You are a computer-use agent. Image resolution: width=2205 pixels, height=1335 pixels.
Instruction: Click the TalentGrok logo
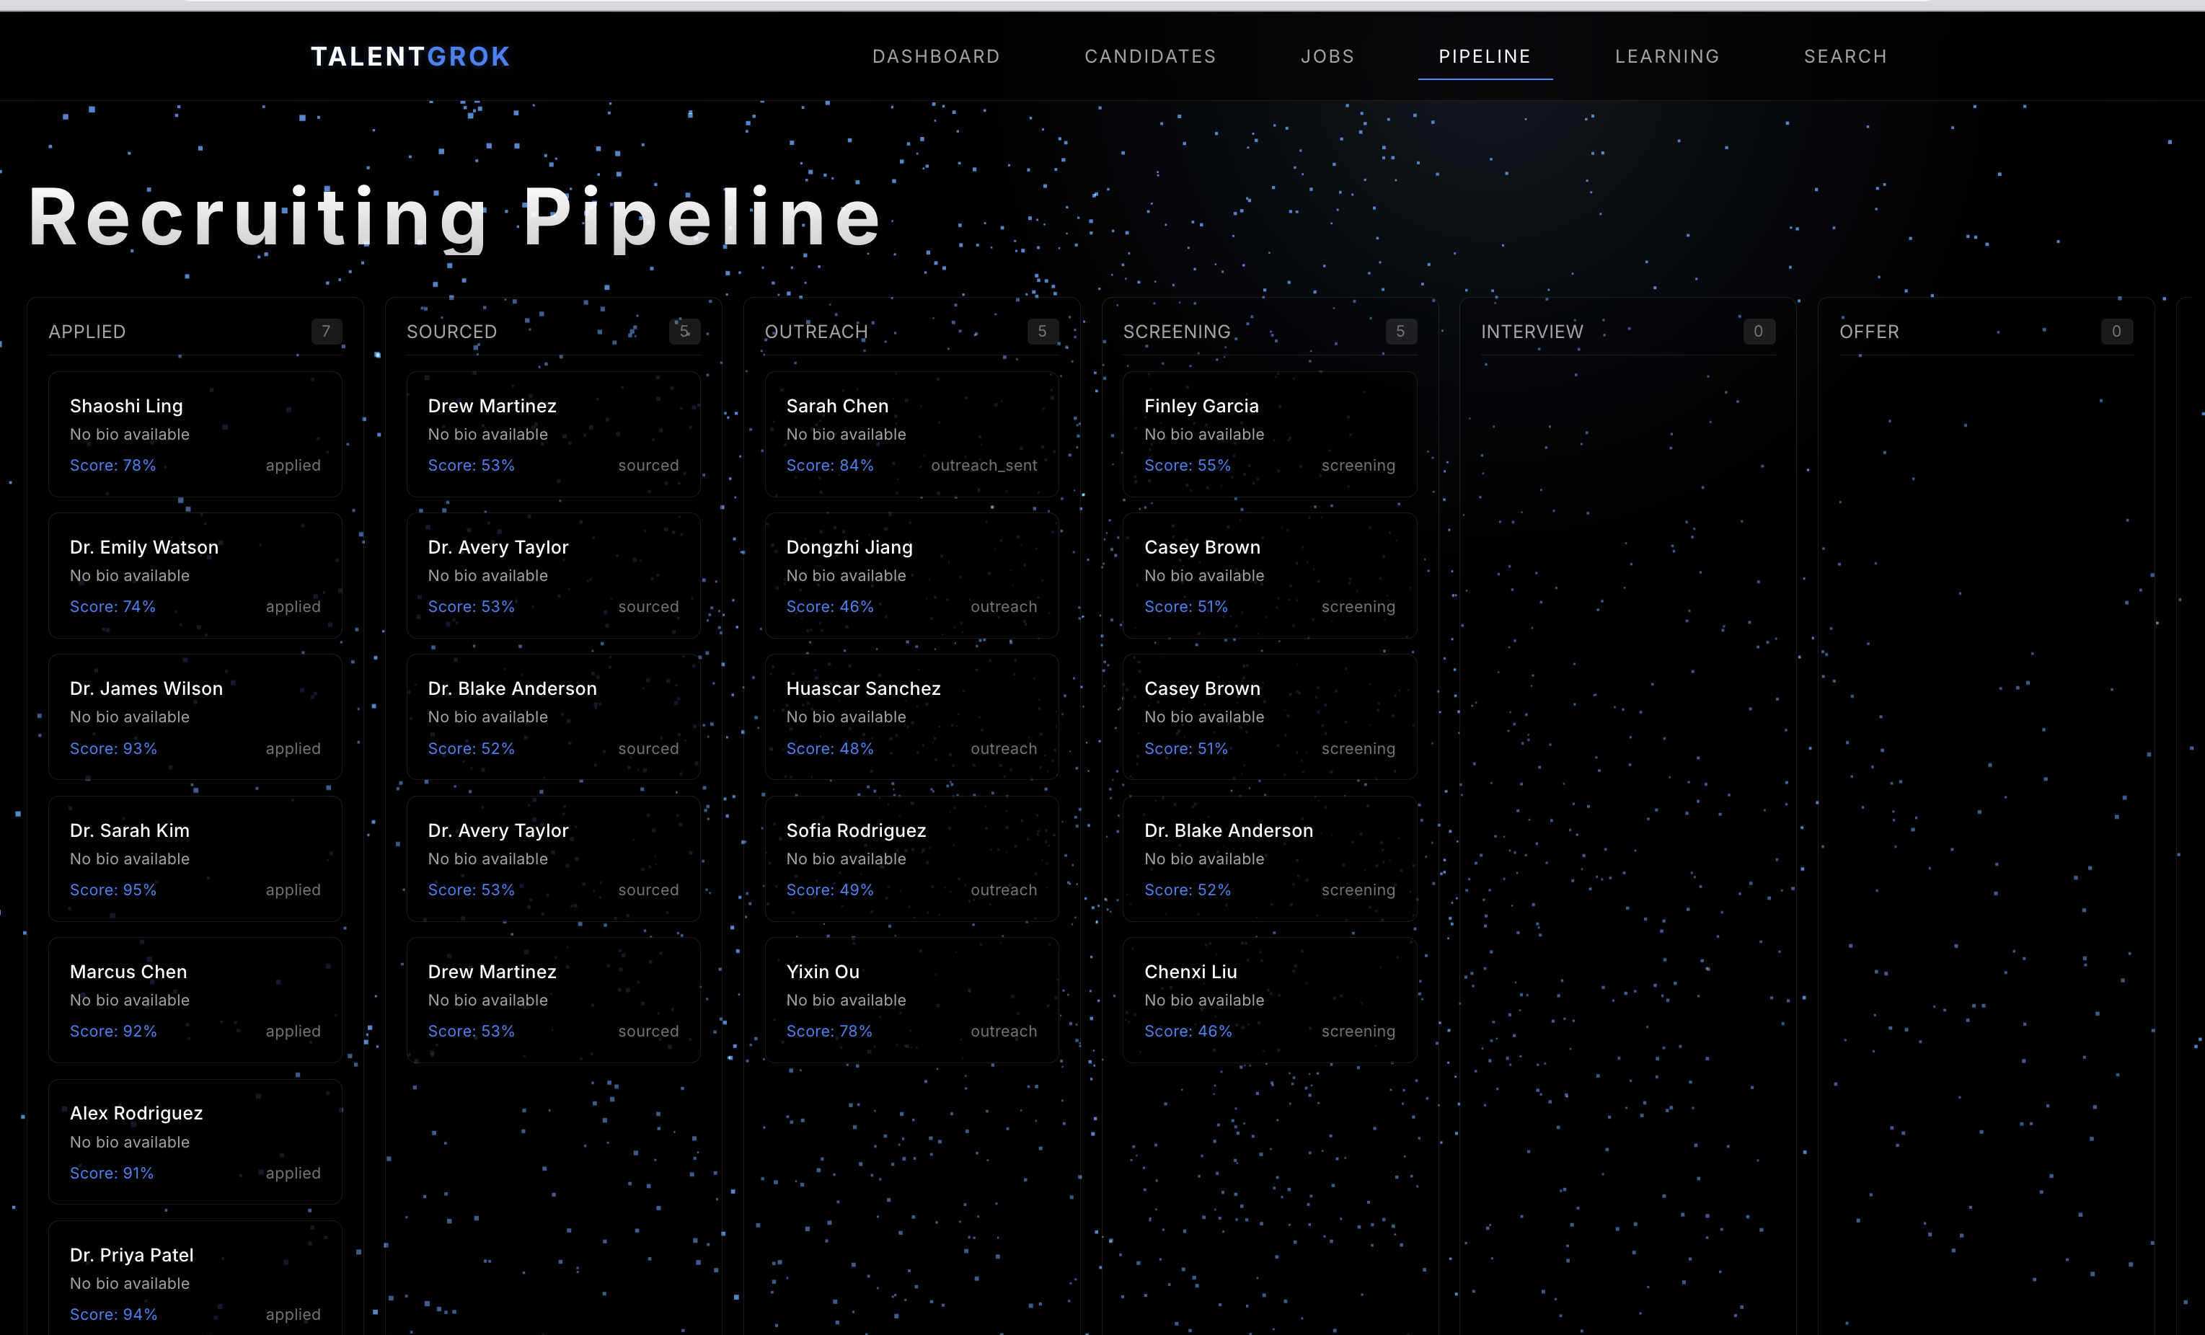[410, 56]
